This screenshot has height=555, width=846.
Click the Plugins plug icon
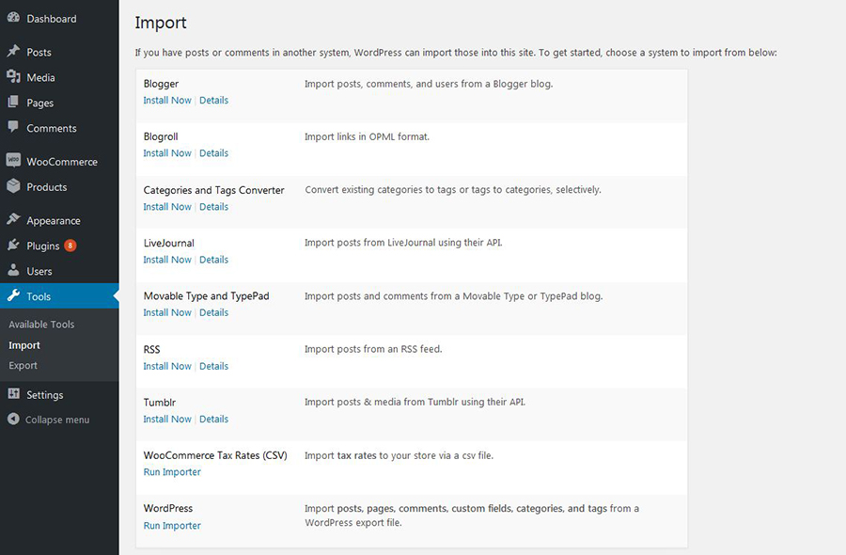click(13, 246)
